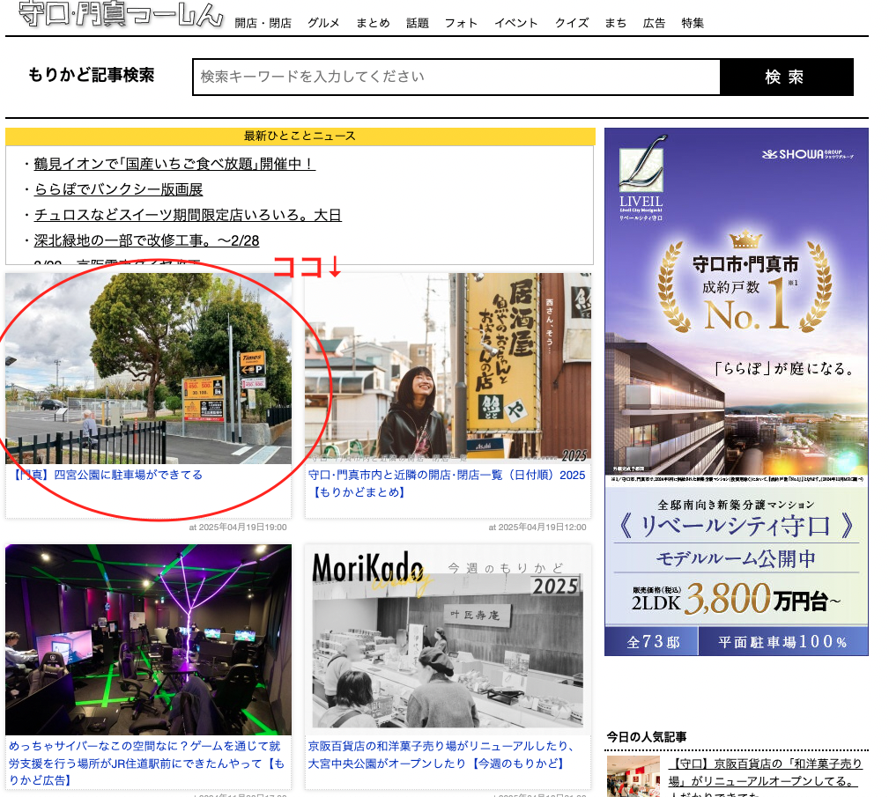Open the チュロスなどスイーツ期間限定店 news link
This screenshot has width=889, height=797.
pyautogui.click(x=188, y=215)
